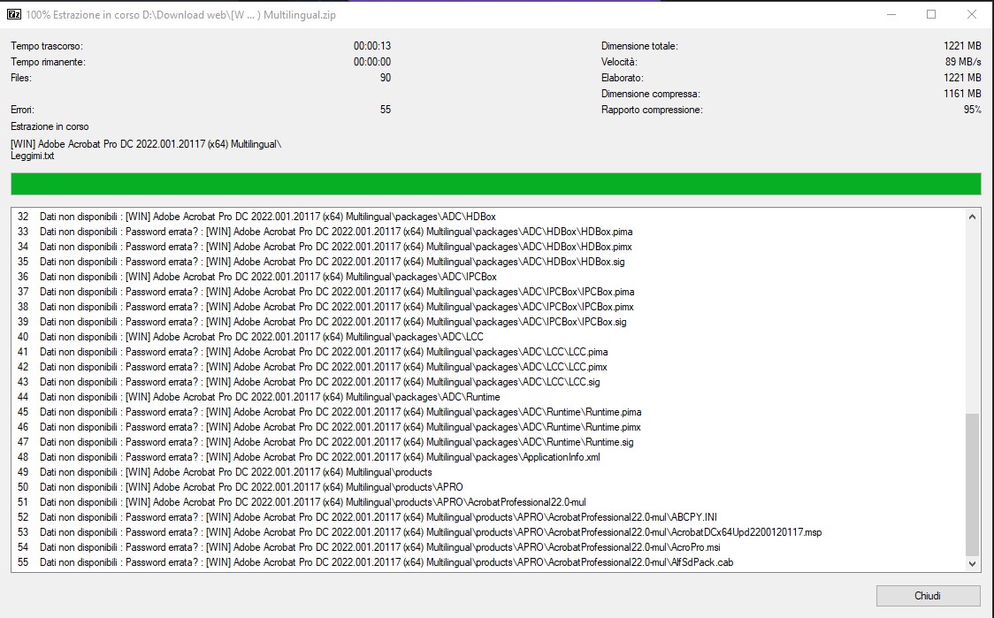Click the scroll down arrow of error list

972,563
